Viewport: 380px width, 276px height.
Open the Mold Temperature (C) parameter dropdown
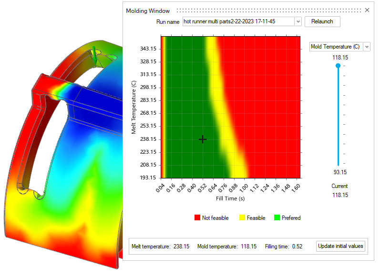[x=366, y=47]
